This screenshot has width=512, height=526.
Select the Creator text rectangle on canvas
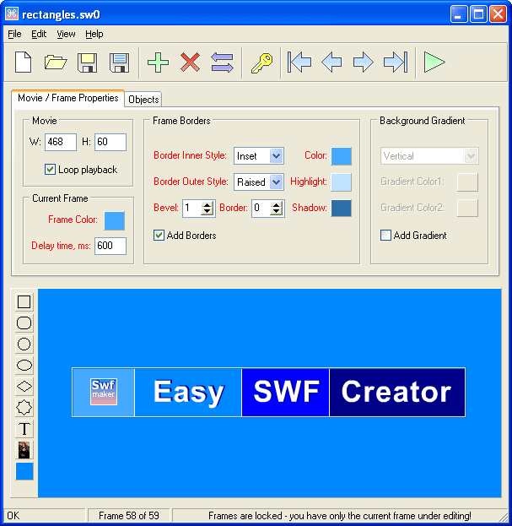[x=397, y=392]
